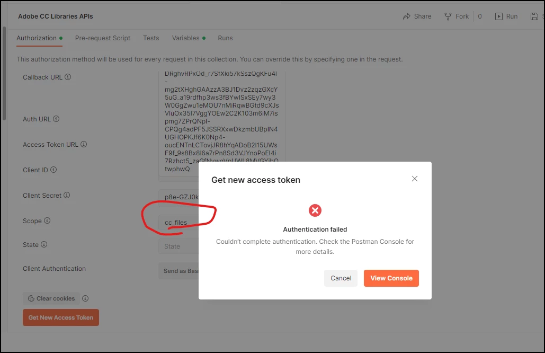Click the Callback URL info icon
The height and width of the screenshot is (353, 545).
point(68,77)
